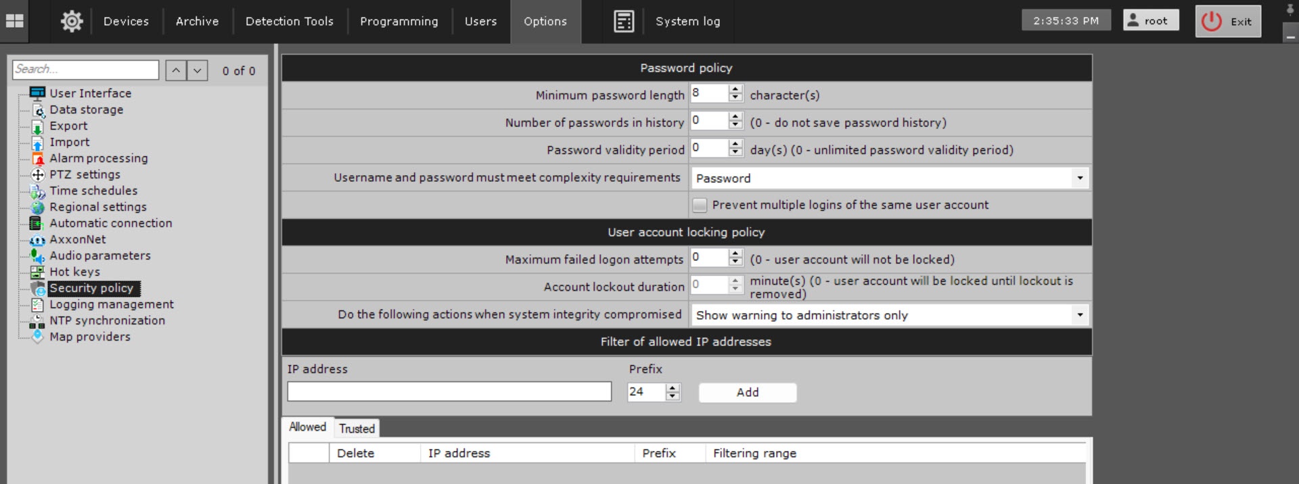1299x484 pixels.
Task: Click the AxxonNet cloud icon
Action: coord(37,240)
